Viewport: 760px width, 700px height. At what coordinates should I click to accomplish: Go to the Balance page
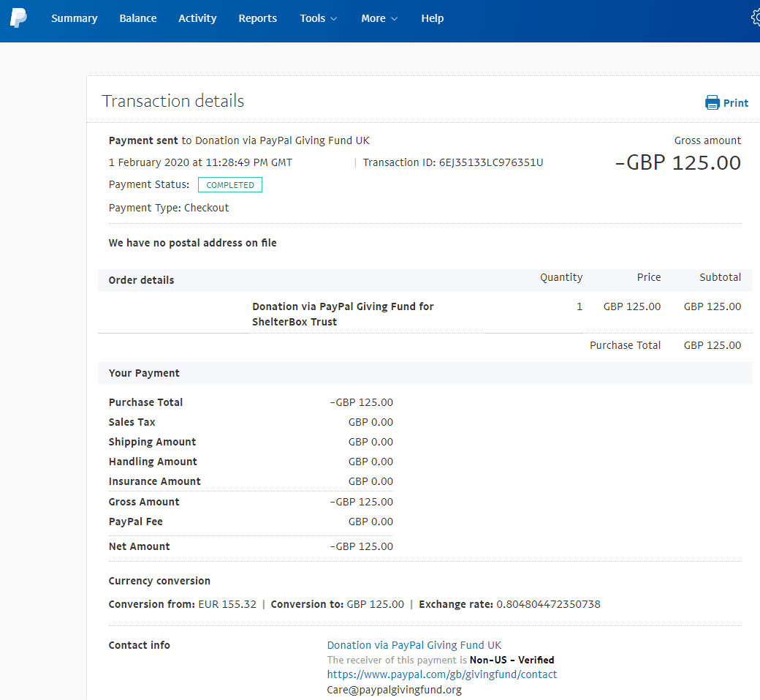pyautogui.click(x=138, y=18)
